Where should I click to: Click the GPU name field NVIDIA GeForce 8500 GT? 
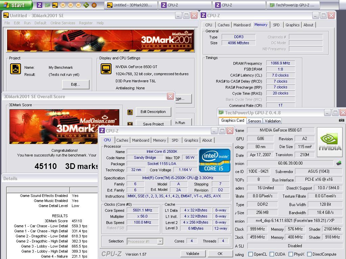[x=281, y=130]
